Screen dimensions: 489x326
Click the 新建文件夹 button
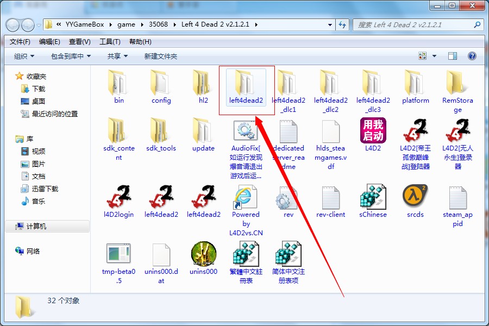[x=161, y=56]
